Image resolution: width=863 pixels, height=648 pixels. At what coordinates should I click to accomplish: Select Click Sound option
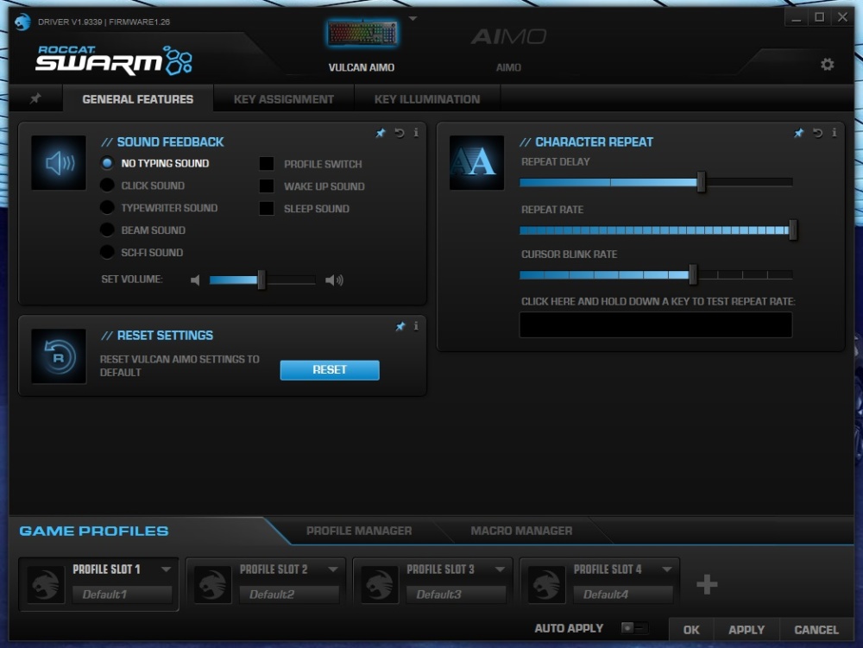click(x=107, y=186)
